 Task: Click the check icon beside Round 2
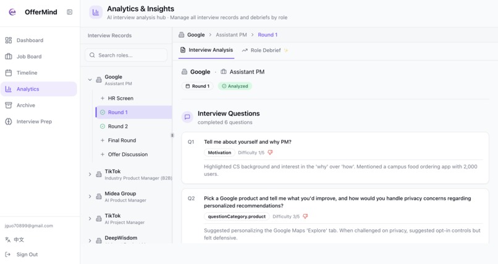(103, 126)
